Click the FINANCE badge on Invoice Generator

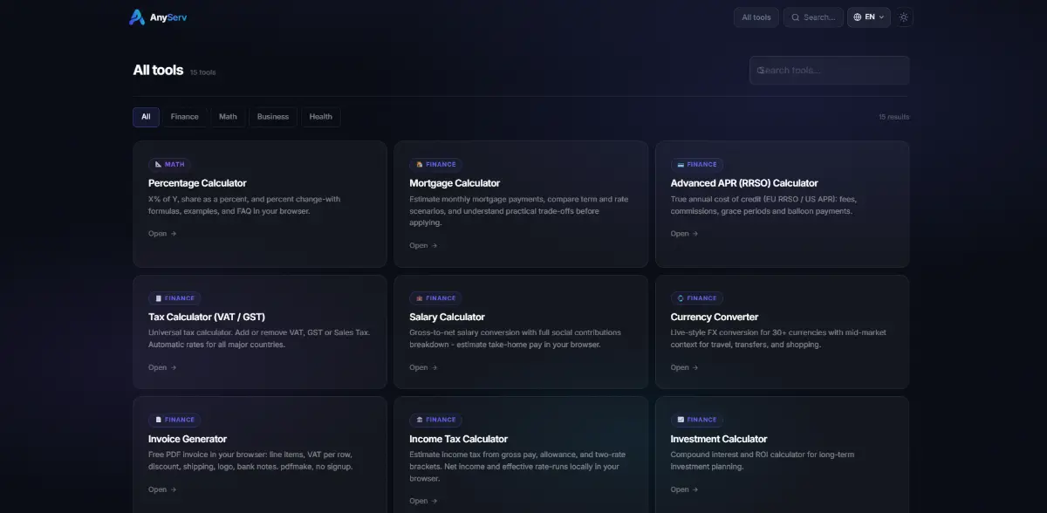[174, 420]
